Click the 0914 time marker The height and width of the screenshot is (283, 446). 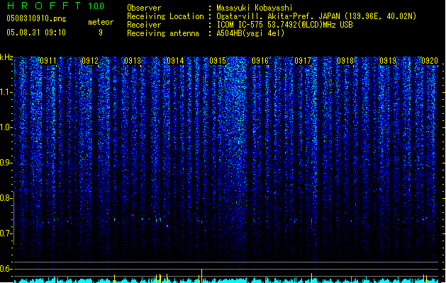pos(175,61)
